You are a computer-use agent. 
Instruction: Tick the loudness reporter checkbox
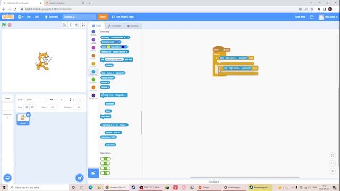tap(102, 103)
